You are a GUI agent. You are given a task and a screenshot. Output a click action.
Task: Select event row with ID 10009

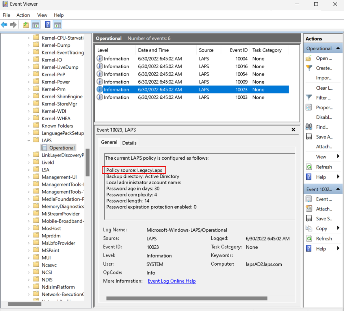click(192, 82)
